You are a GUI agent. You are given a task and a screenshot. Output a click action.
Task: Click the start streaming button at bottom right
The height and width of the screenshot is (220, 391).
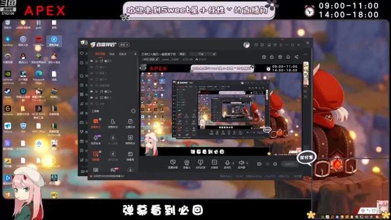(291, 164)
